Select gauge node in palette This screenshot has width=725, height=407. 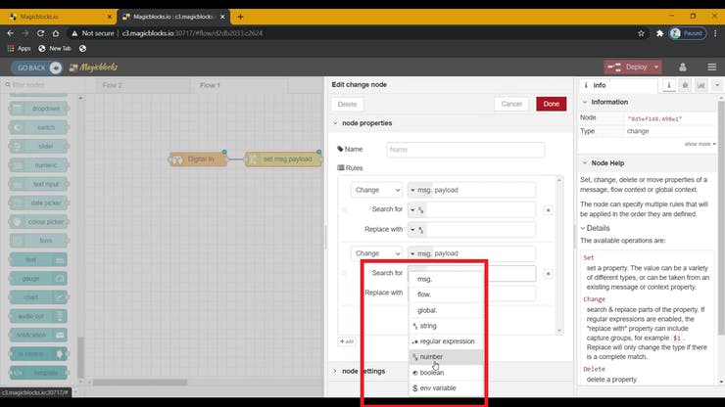point(39,279)
